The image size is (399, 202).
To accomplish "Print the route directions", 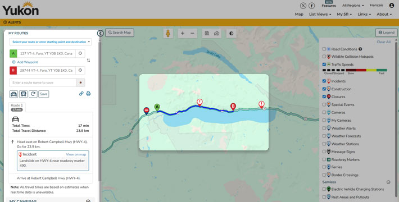I will (88, 94).
